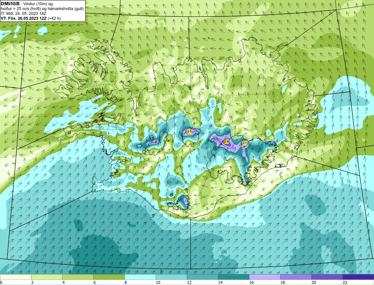Click the yellow gust label 27

click(245, 143)
